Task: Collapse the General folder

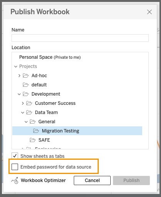Action: click(26, 122)
